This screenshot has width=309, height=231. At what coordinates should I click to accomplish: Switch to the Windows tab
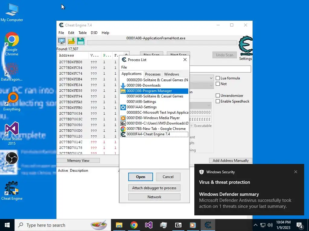point(171,74)
